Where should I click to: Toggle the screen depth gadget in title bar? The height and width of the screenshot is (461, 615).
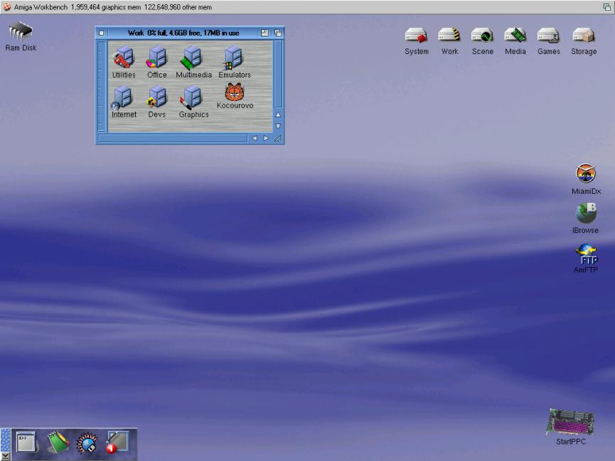click(x=607, y=6)
